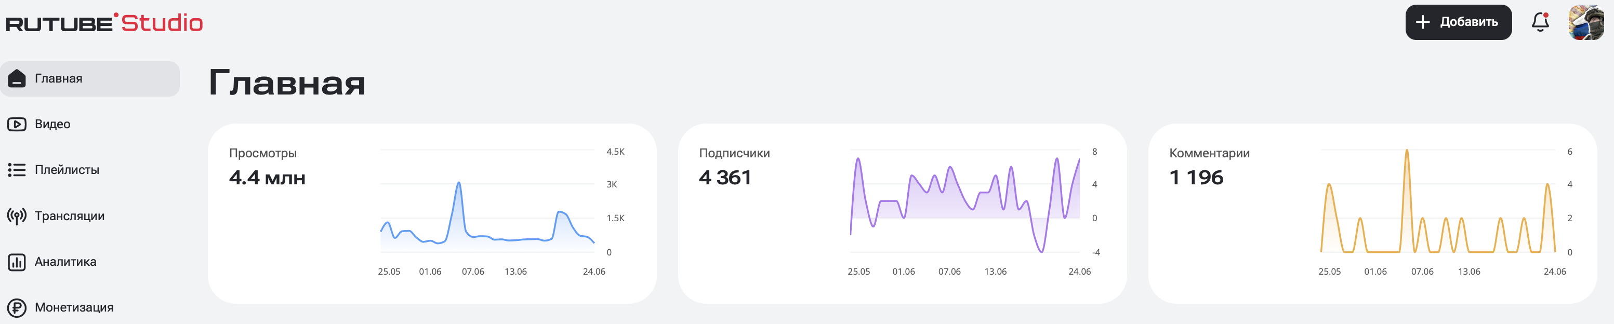The height and width of the screenshot is (324, 1614).
Task: Click the ruble monetization icon
Action: point(17,308)
